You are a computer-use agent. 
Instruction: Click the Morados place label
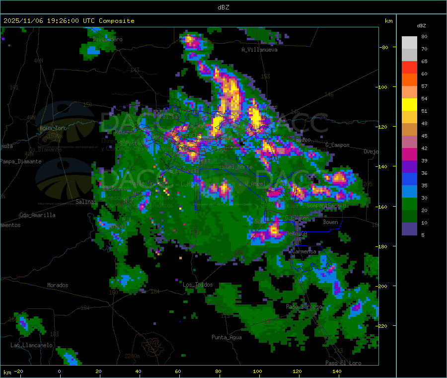58,285
